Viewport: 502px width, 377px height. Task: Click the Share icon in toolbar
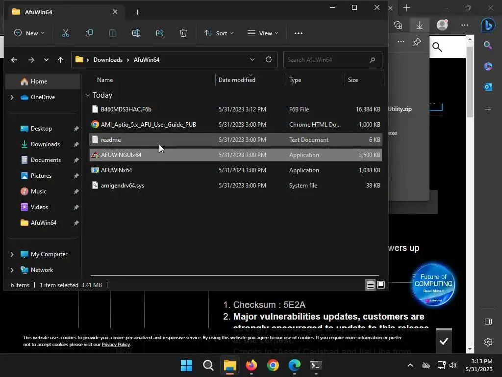[160, 33]
